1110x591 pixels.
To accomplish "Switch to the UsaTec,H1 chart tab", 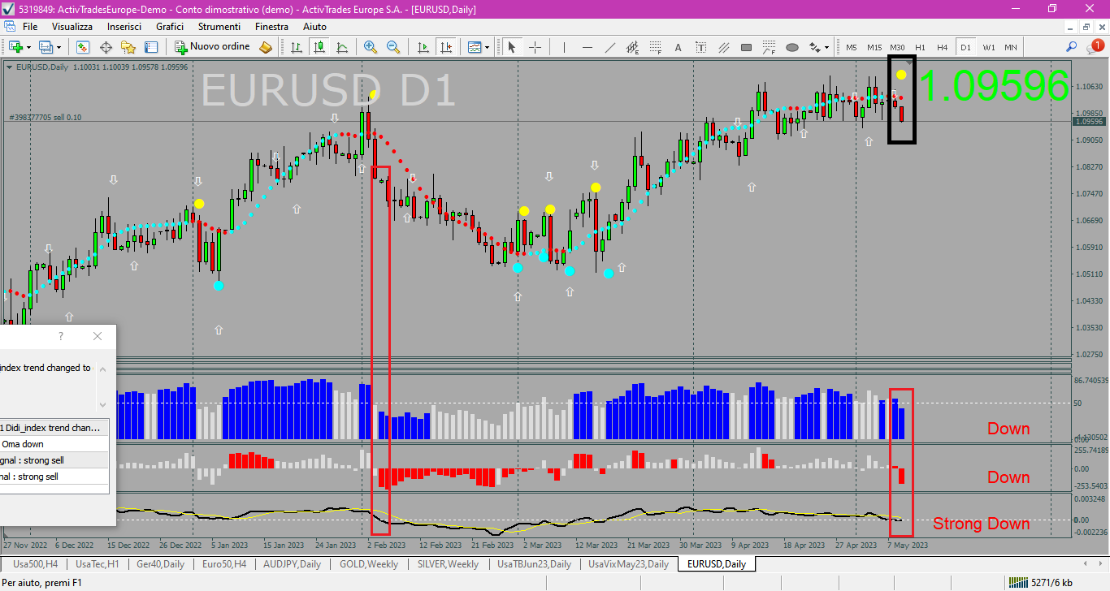I will click(x=98, y=563).
